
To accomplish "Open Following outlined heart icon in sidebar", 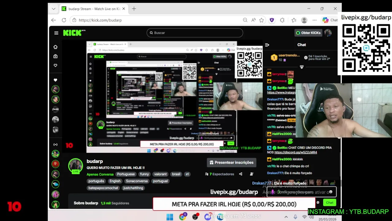I will (x=55, y=65).
